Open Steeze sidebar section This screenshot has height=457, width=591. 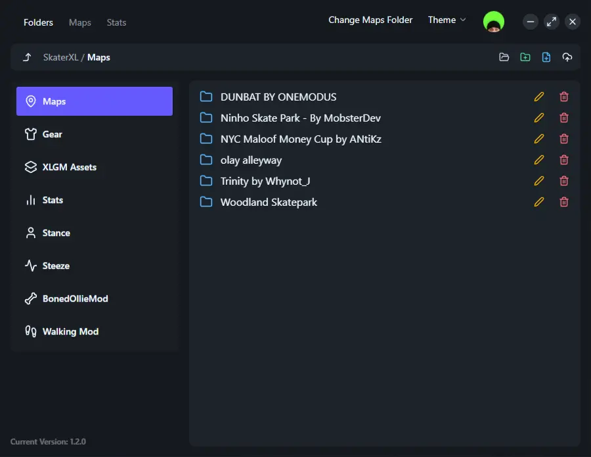[94, 266]
